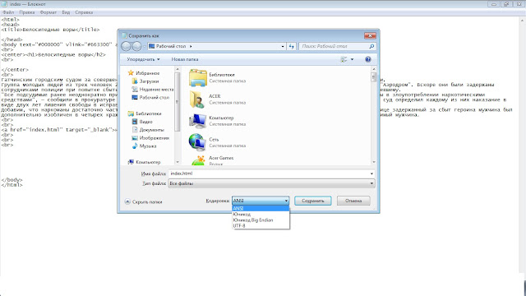This screenshot has height=296, width=526.
Task: Select Компьютер in the navigation pane
Action: (x=148, y=162)
